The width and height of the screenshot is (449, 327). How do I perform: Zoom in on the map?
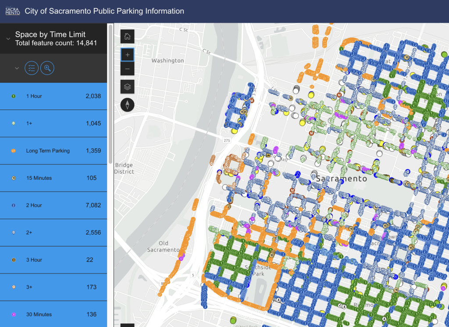[127, 55]
